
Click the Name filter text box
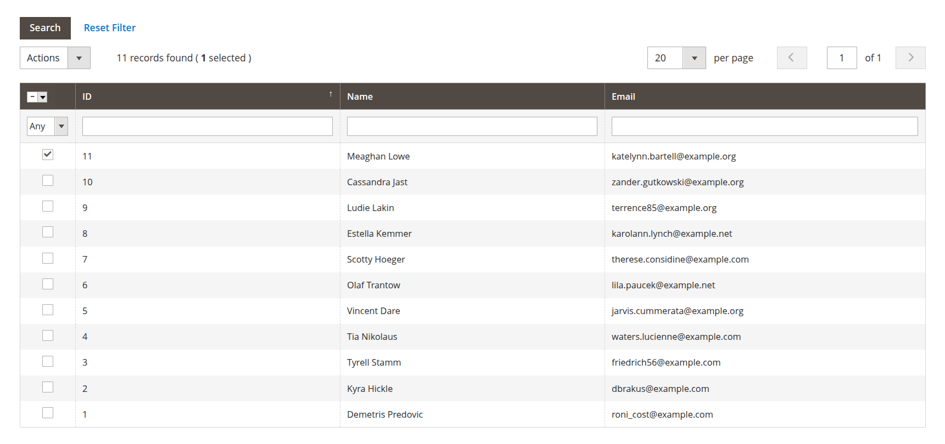click(472, 126)
